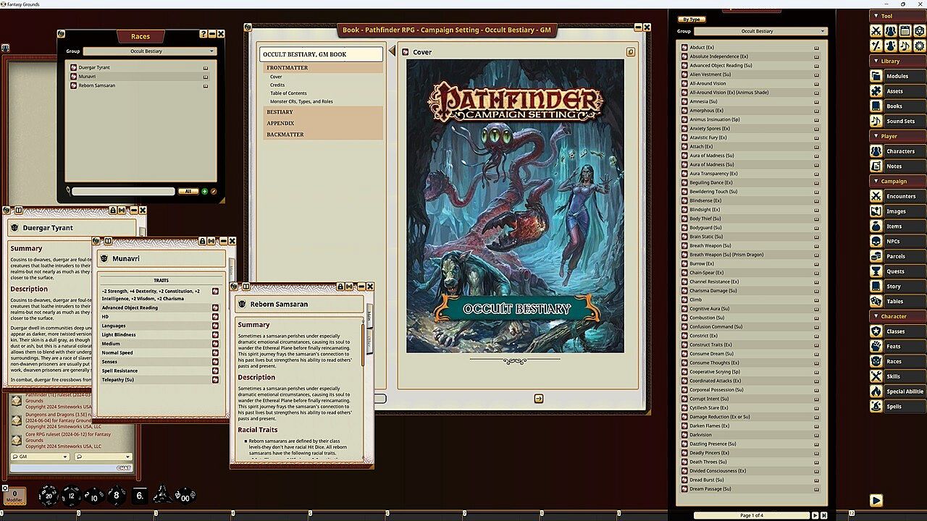This screenshot has height=521, width=927.
Task: Toggle edit mode in Races window
Action: (x=214, y=192)
